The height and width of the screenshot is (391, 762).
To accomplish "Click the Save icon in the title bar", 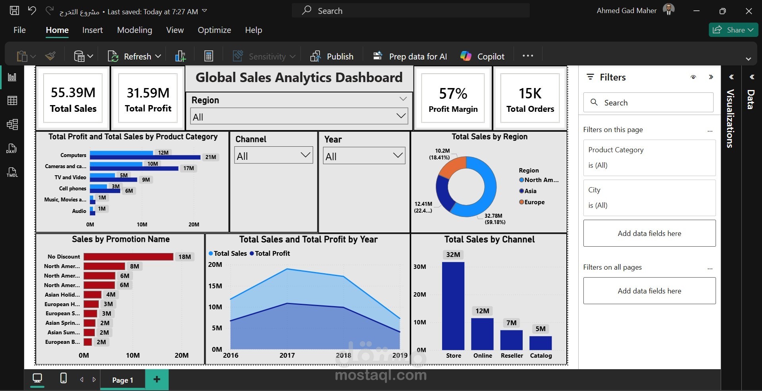I will point(14,11).
